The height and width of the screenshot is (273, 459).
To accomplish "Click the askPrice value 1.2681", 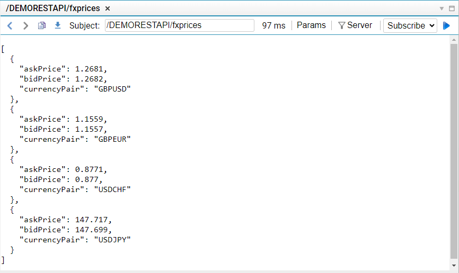I will tap(89, 69).
